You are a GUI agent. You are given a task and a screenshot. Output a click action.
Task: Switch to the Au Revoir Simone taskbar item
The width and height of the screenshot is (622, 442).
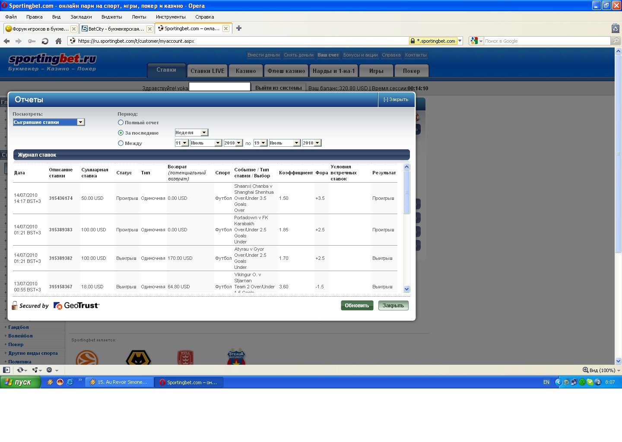click(x=120, y=382)
